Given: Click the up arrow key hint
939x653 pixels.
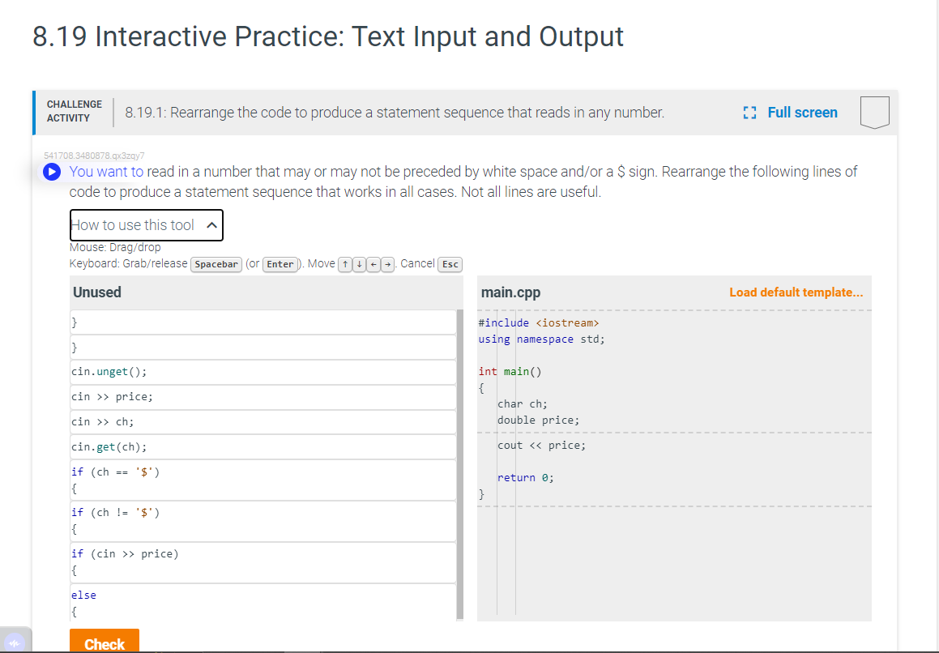Looking at the screenshot, I should click(x=345, y=265).
